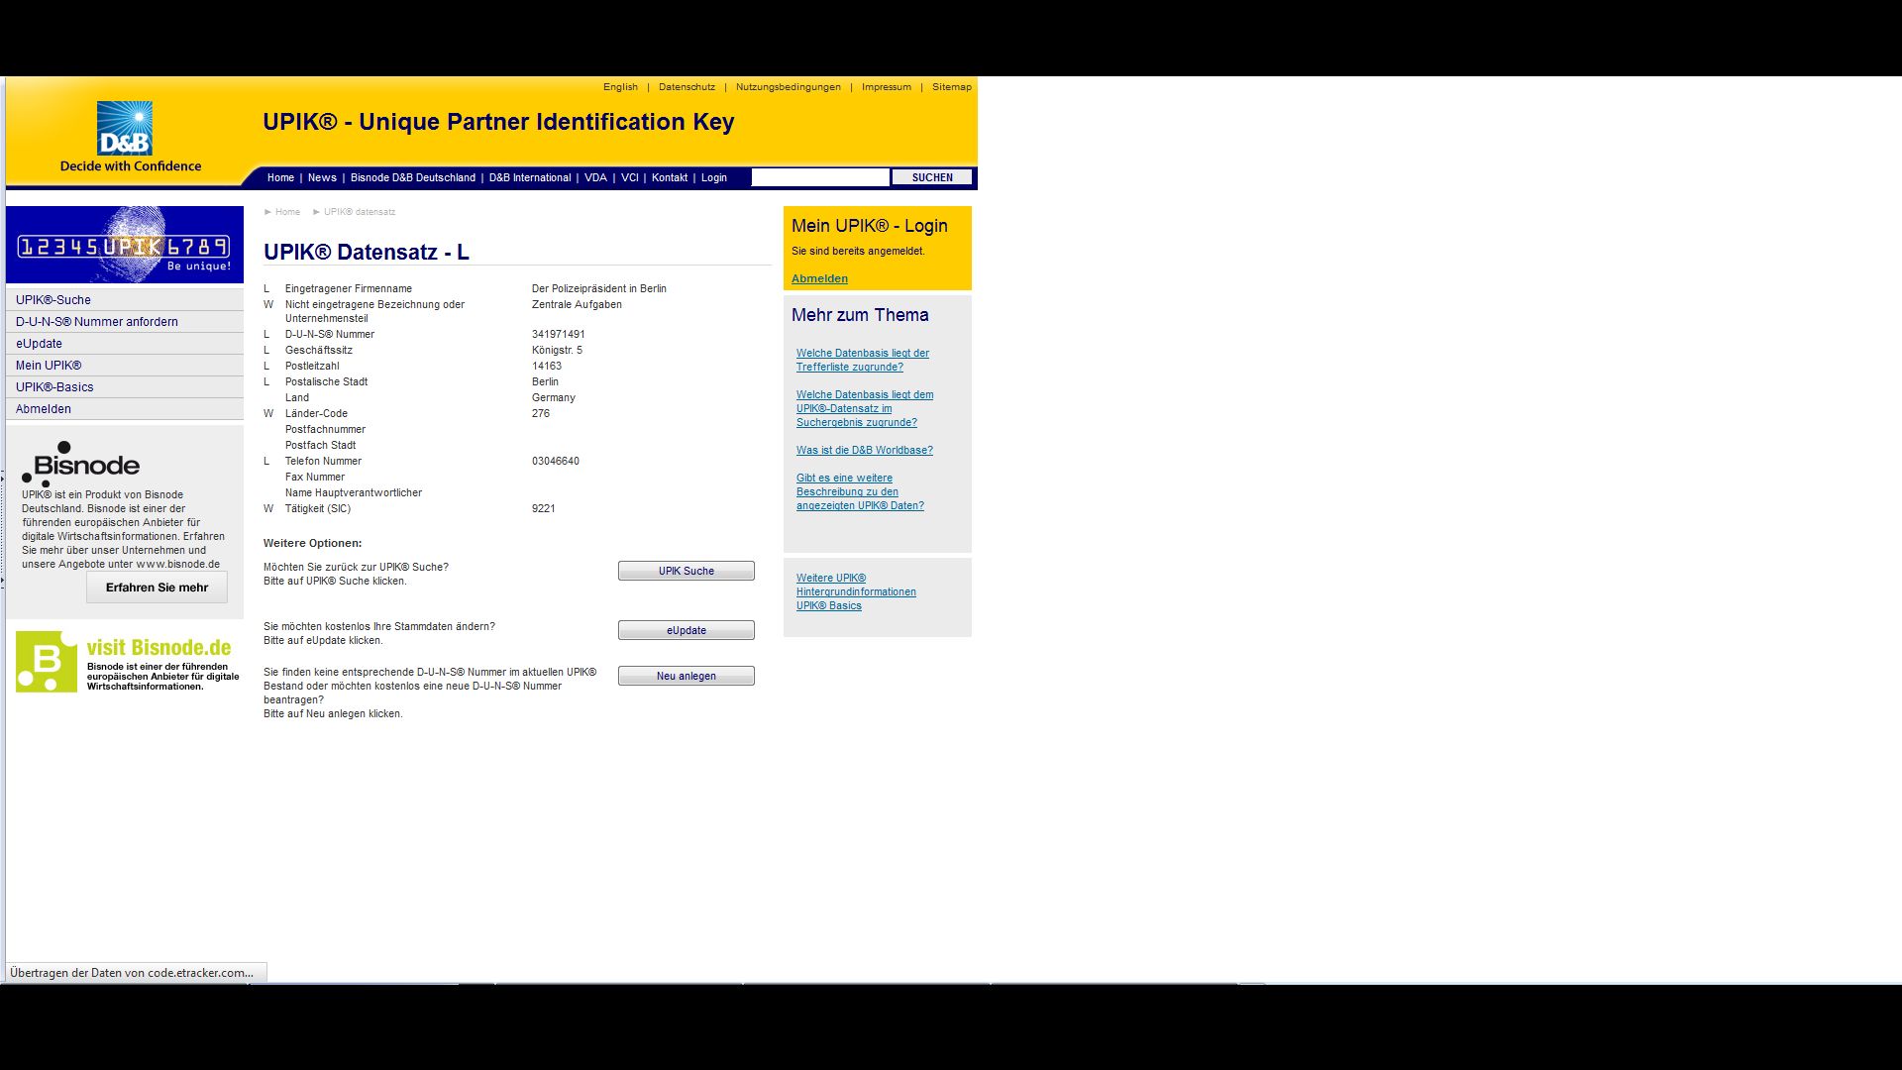Open Bisnode D&B Deutschland menu item

[x=412, y=178]
